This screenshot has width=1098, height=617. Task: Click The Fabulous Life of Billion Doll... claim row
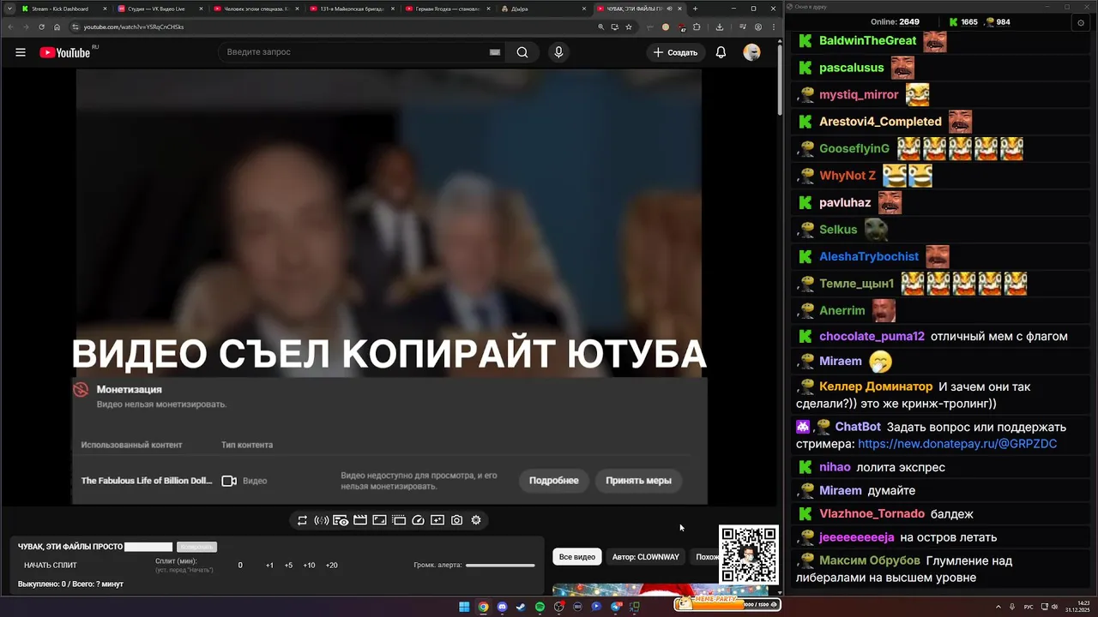(x=382, y=481)
